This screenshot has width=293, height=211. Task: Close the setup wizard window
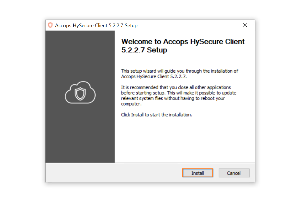245,25
